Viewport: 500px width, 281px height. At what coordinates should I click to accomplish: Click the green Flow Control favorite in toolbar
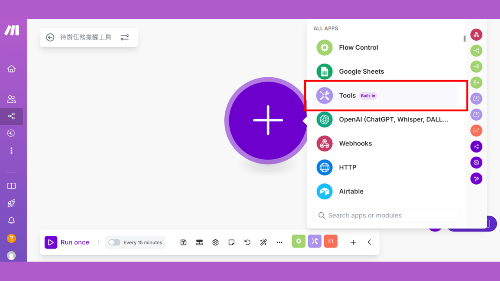299,241
